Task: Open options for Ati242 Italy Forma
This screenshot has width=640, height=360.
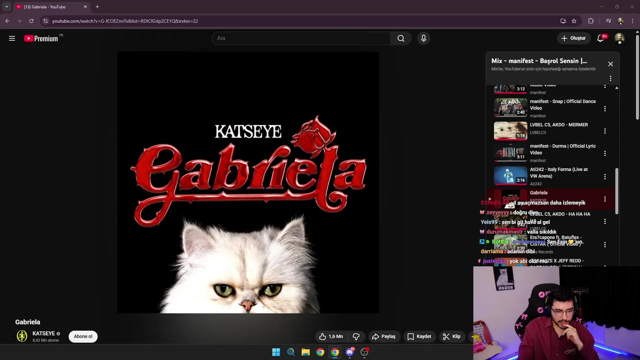Action: click(x=605, y=176)
